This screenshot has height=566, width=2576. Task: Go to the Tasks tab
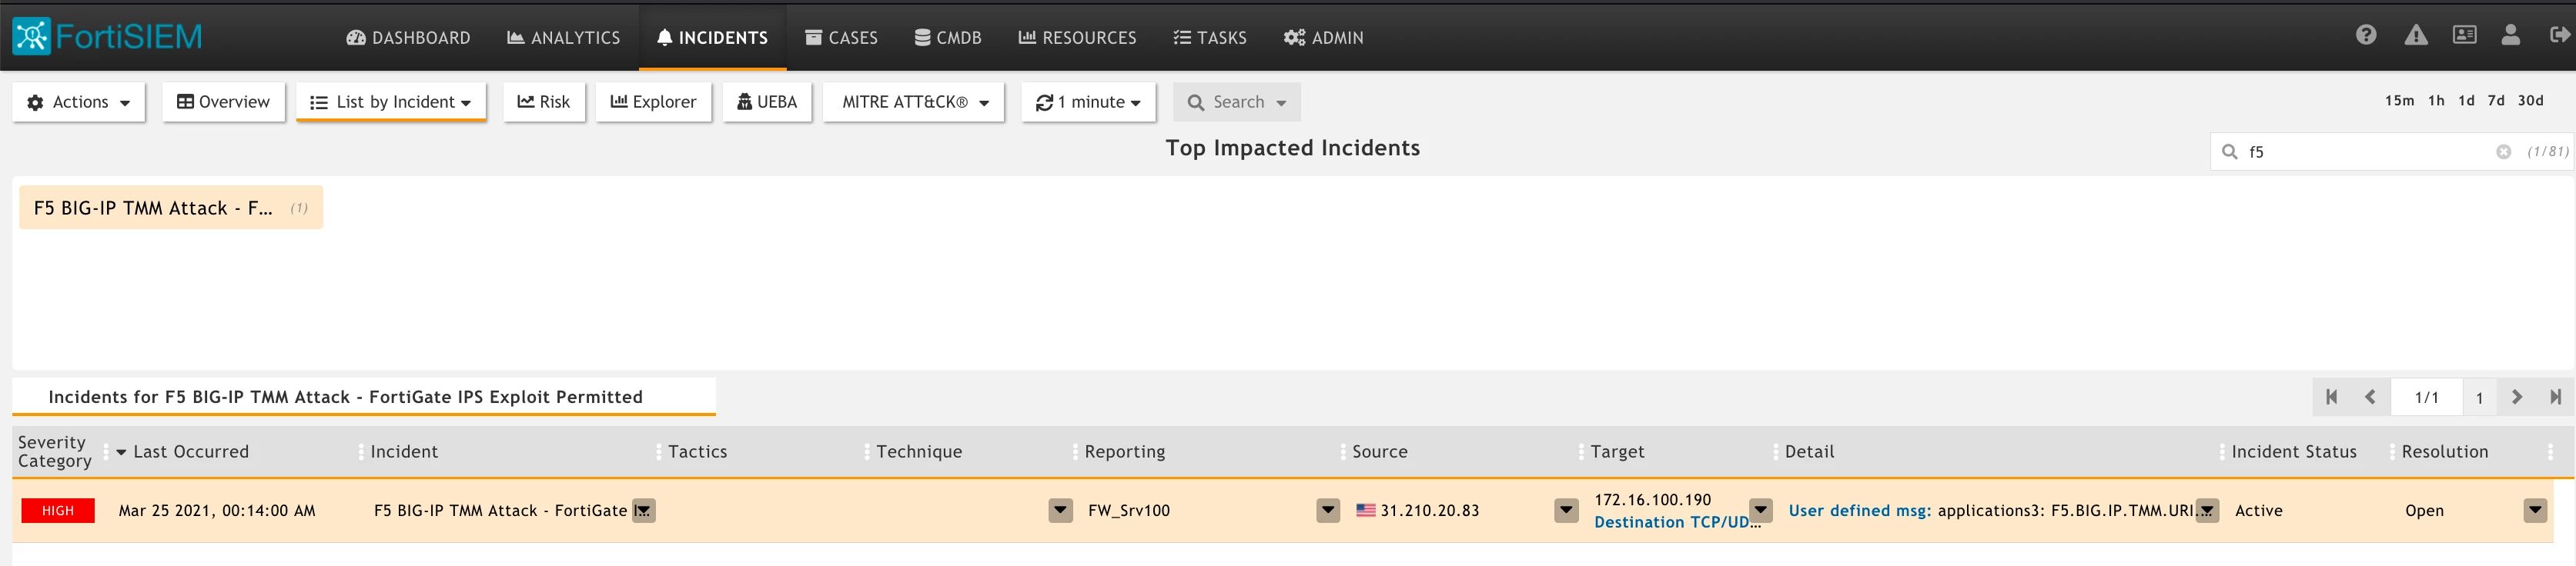click(1210, 38)
